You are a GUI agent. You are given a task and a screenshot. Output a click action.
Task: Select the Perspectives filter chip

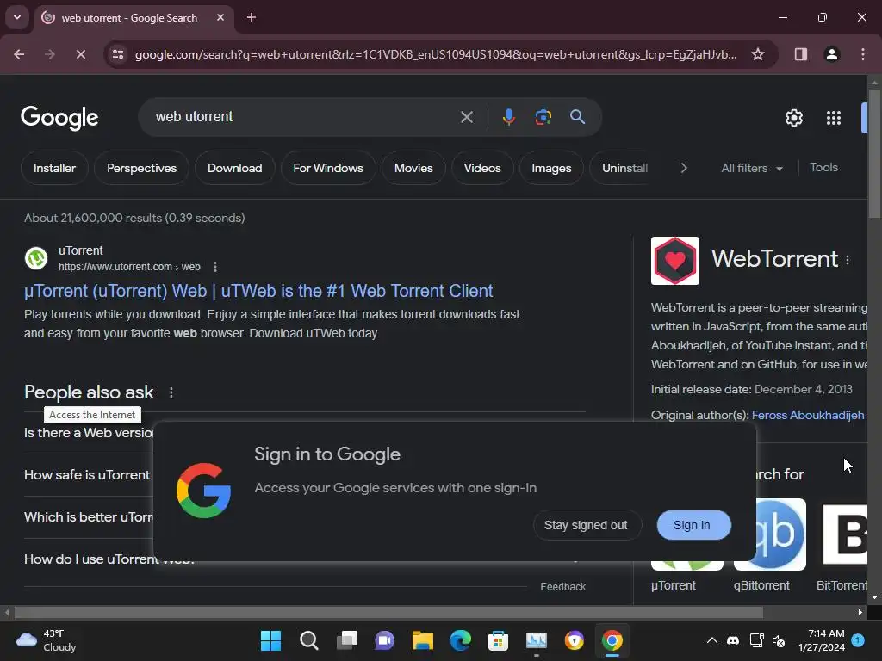[x=142, y=168]
